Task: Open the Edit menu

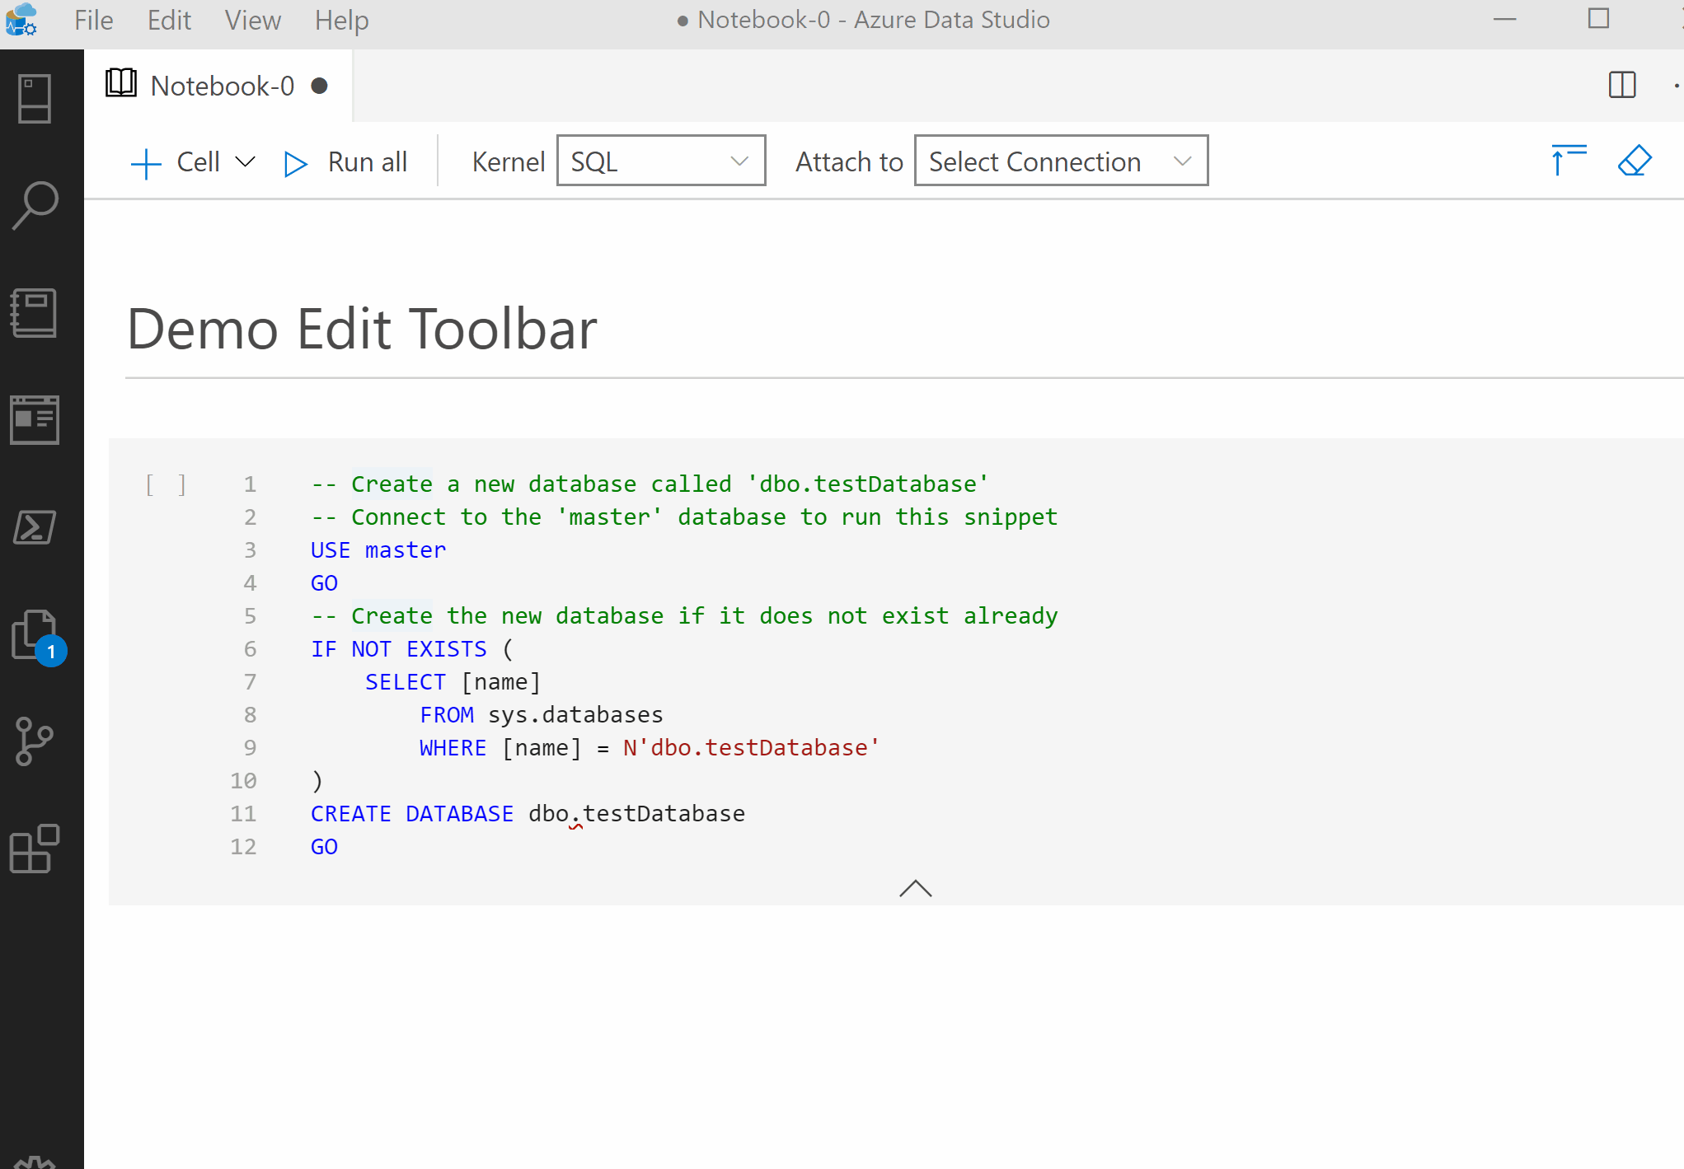Action: click(168, 20)
